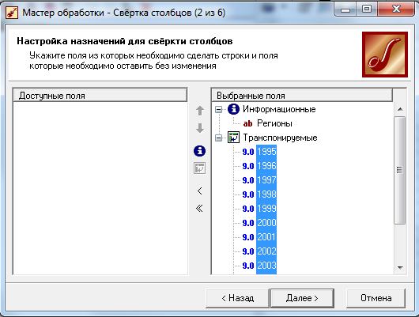Click the ab type icon beside Регионы

[247, 123]
